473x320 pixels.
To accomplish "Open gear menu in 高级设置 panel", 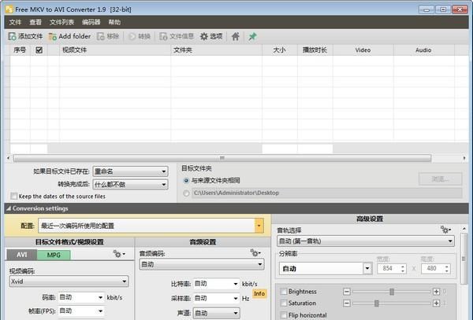I will [445, 230].
